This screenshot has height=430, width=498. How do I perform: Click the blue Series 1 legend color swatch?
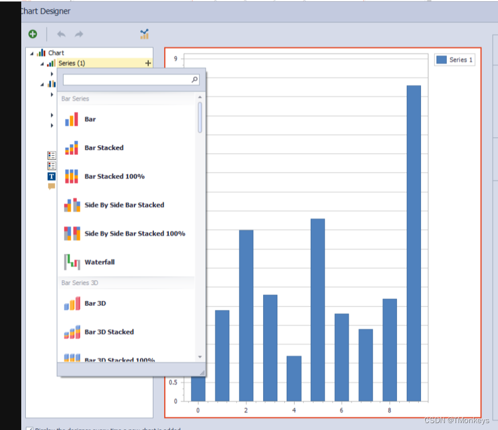(x=441, y=59)
